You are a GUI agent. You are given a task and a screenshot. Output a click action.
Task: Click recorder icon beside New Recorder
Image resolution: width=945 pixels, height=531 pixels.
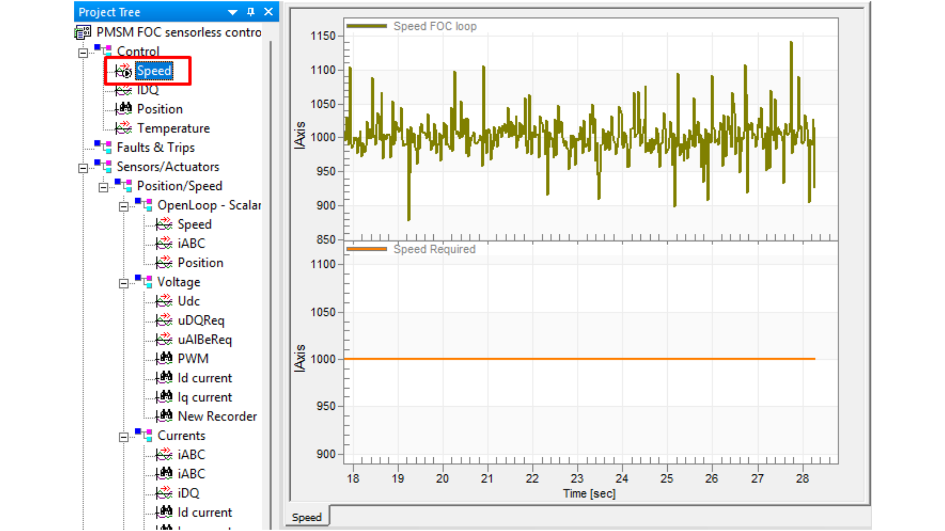click(164, 416)
